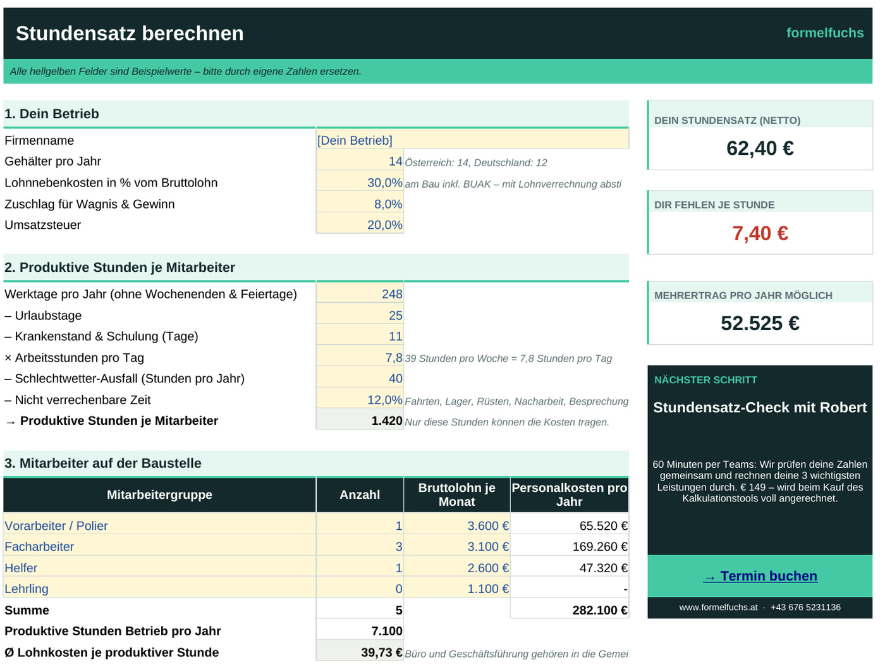Screen dimensions: 885x667
Task: Select the Stundensatz-Check mit Robert heading
Action: pyautogui.click(x=760, y=407)
